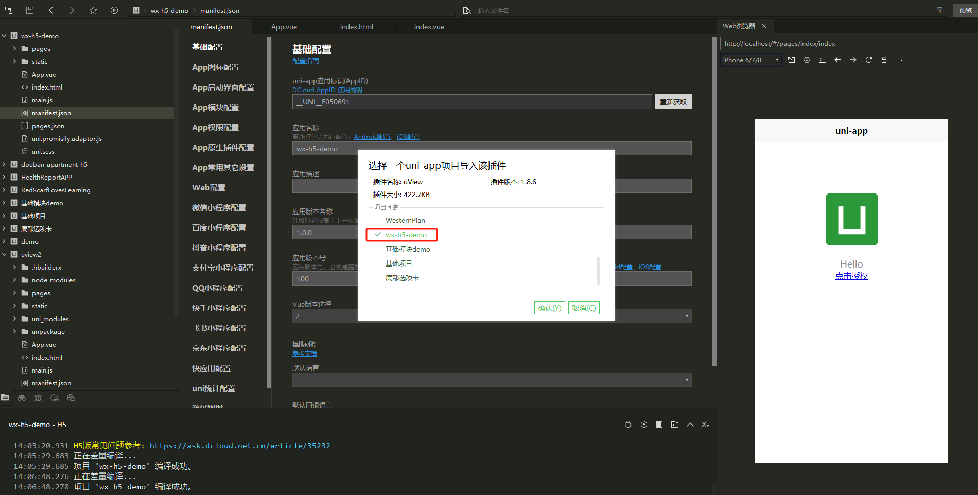Close the Web浏览器 tab
Viewport: 978px width, 495px height.
click(x=764, y=26)
